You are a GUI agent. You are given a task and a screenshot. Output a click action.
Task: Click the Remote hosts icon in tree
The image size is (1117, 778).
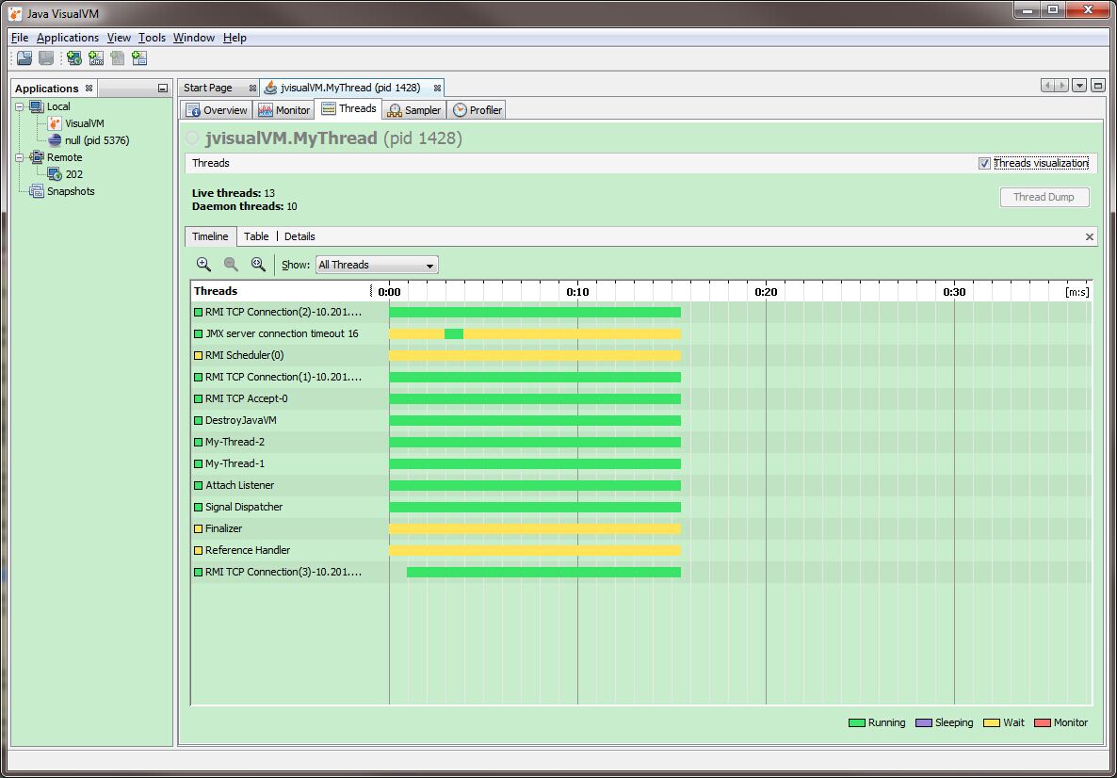(x=37, y=157)
